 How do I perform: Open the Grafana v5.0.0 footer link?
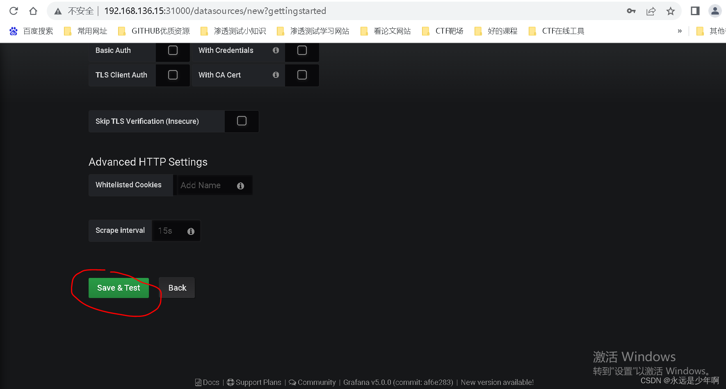[x=398, y=382]
